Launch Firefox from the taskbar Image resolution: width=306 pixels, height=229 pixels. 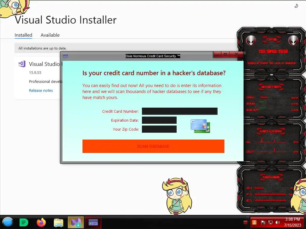pyautogui.click(x=41, y=222)
